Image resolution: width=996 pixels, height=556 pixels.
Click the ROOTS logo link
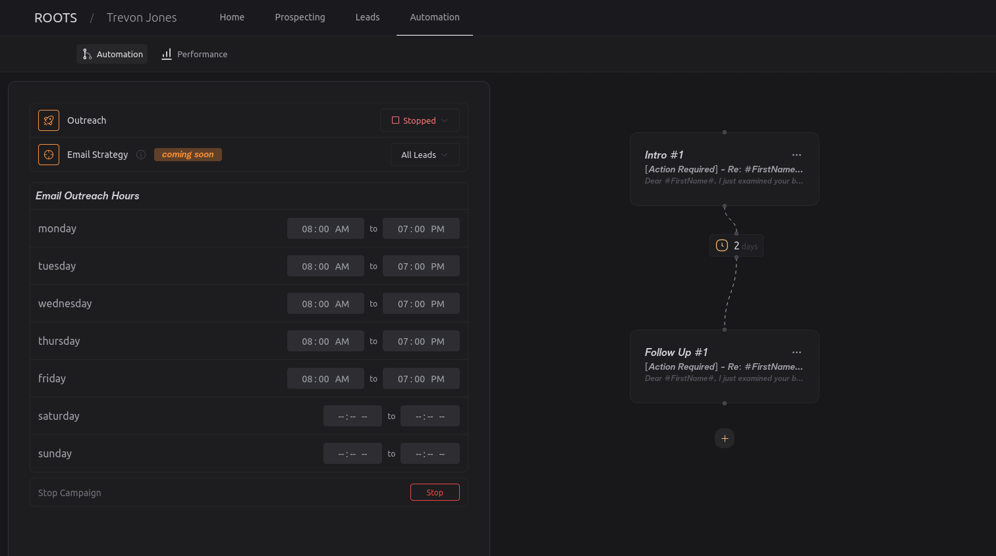[55, 18]
